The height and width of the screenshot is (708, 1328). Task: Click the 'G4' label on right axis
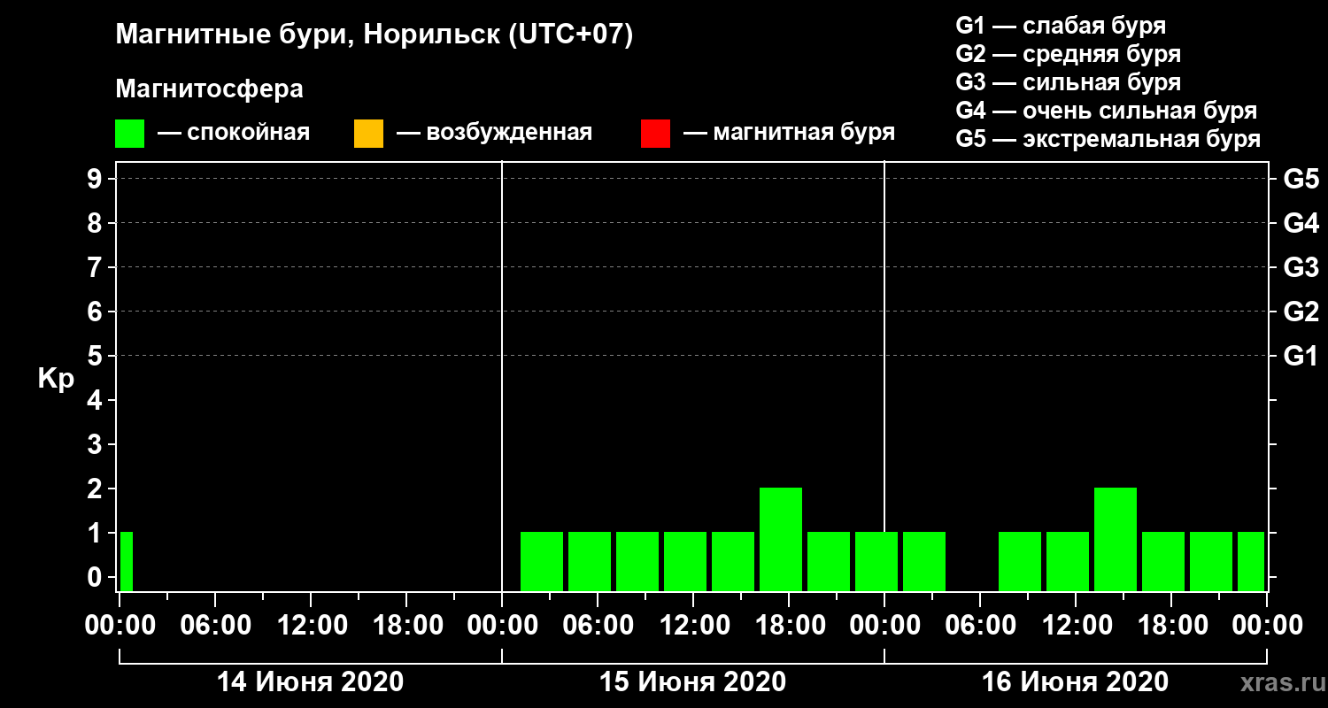tap(1301, 224)
